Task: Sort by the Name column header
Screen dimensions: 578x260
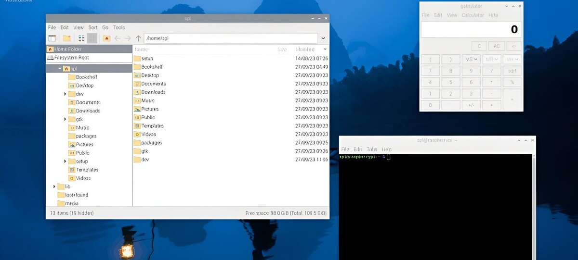Action: click(141, 49)
